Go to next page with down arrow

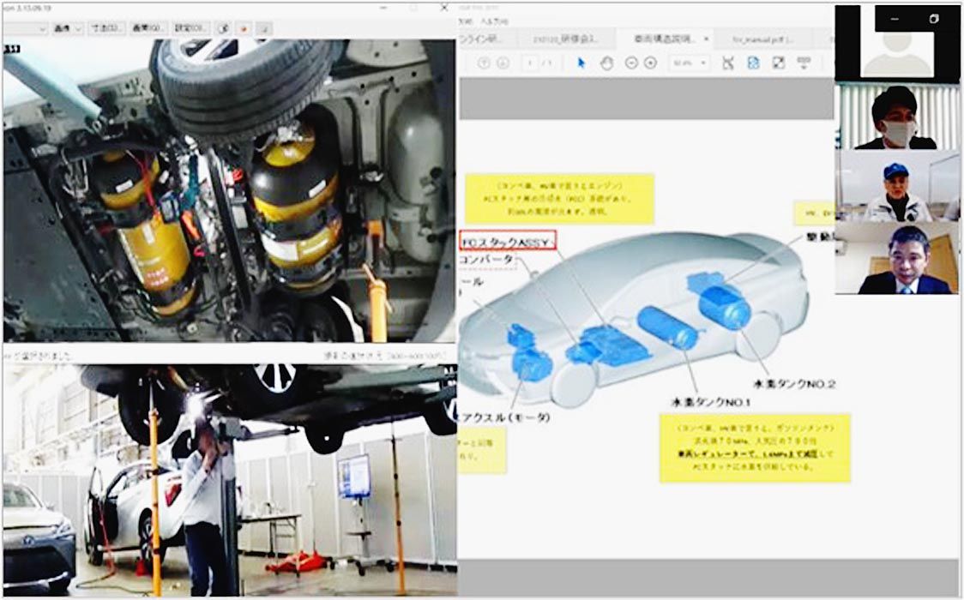tap(503, 63)
